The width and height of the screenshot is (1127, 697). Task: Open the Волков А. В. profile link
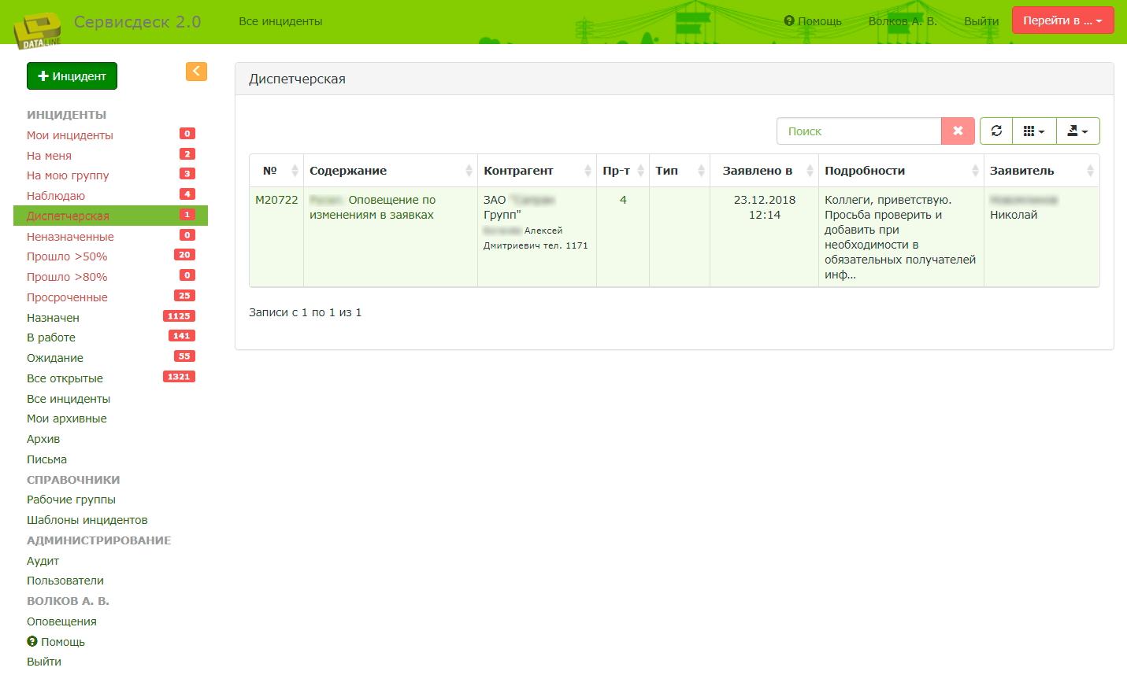click(x=903, y=21)
